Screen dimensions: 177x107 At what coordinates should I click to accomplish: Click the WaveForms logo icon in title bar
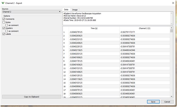click(x=3, y=3)
